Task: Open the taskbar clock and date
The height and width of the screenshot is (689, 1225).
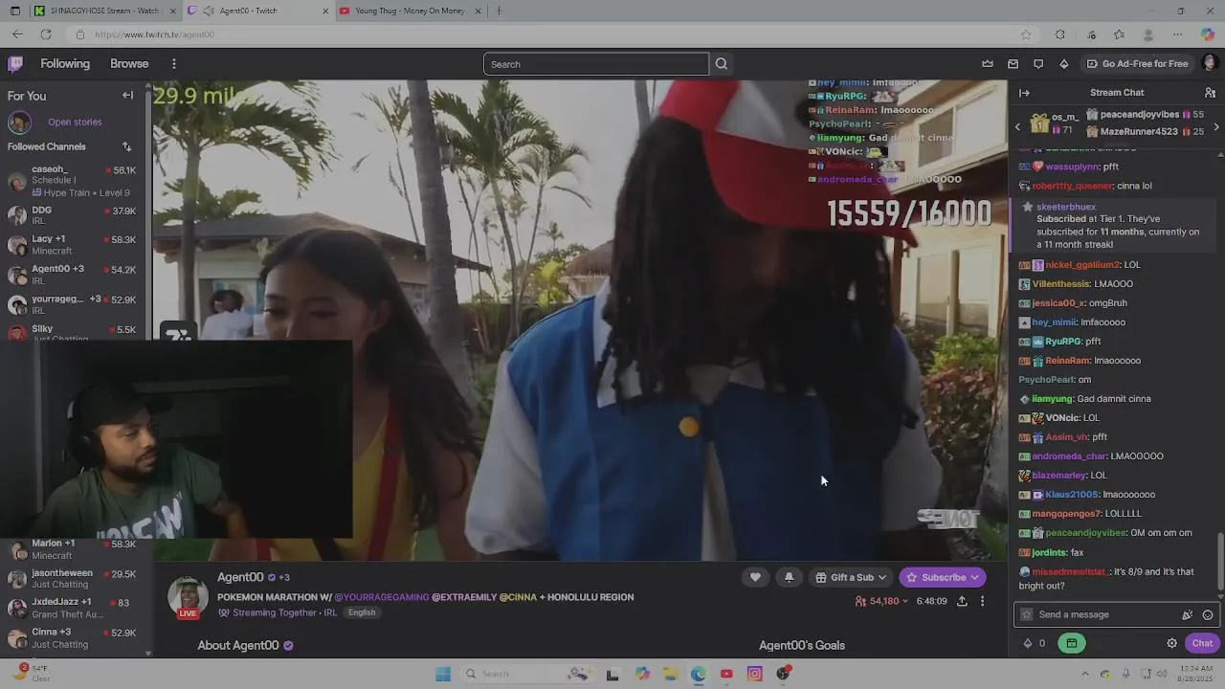Action: (1196, 674)
